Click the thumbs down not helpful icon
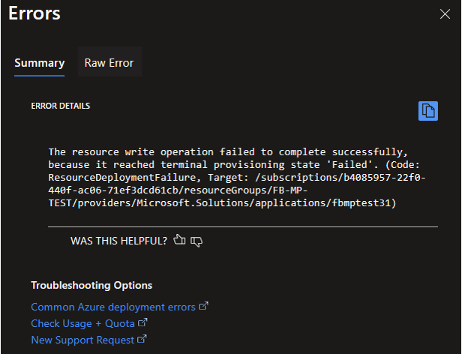This screenshot has width=462, height=354. pos(197,241)
